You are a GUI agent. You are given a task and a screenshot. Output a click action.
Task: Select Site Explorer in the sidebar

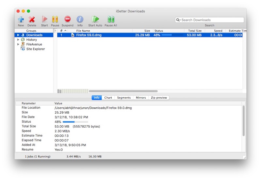[34, 49]
